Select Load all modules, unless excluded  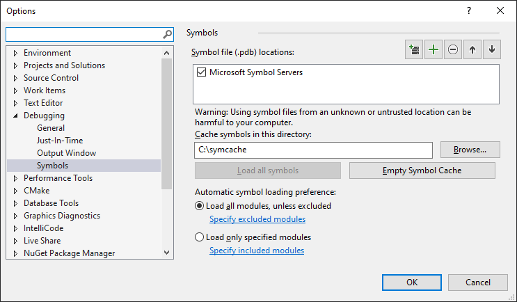200,206
